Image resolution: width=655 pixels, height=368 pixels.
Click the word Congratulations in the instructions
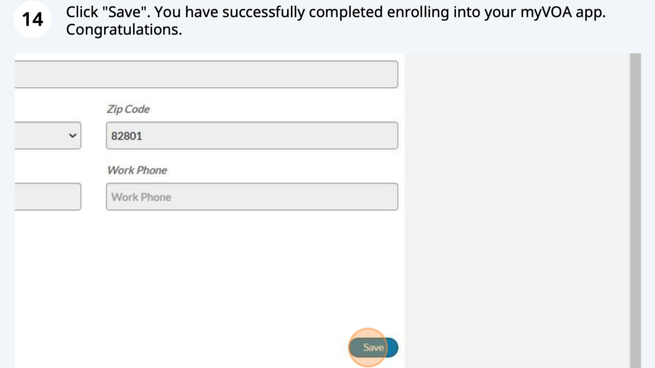click(x=124, y=29)
